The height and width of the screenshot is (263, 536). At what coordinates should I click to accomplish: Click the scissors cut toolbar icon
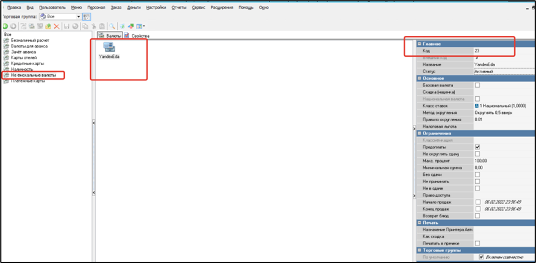click(x=93, y=26)
